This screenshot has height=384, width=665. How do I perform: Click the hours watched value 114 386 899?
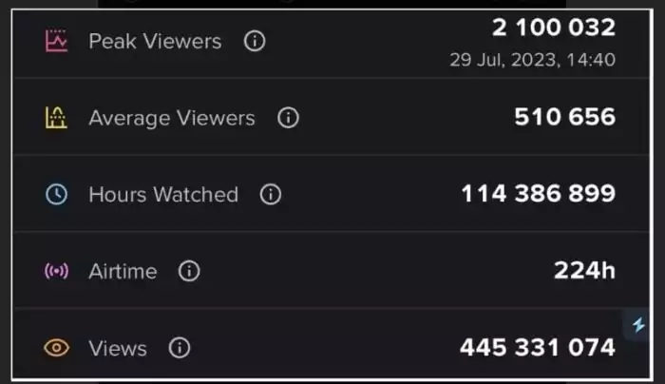click(x=539, y=194)
